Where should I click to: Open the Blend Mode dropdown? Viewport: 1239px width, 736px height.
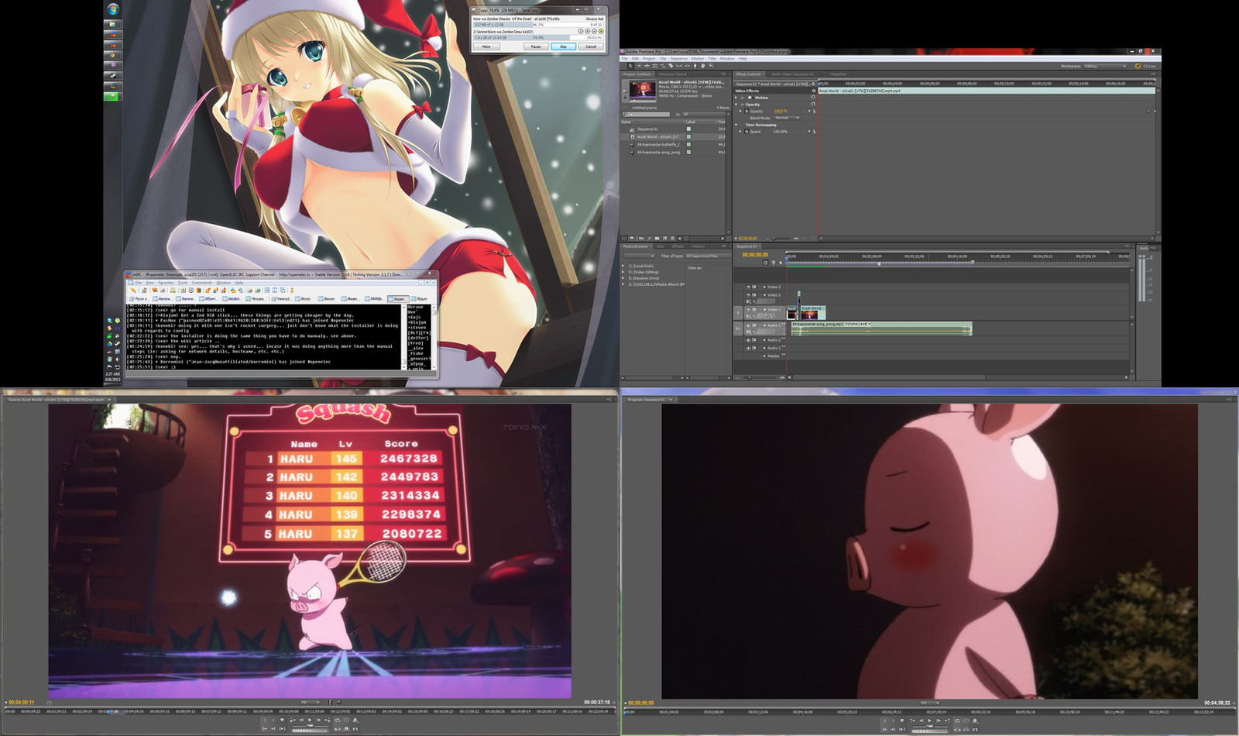(787, 118)
